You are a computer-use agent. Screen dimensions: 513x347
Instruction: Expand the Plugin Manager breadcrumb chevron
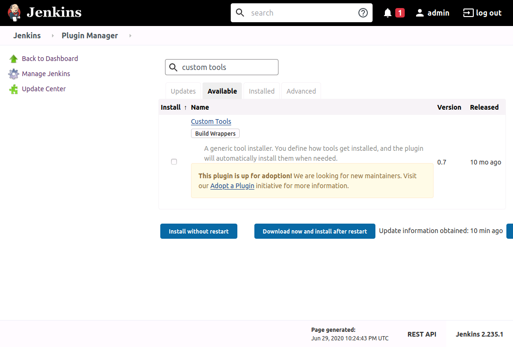pos(130,36)
